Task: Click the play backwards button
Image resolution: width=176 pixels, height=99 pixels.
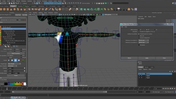Action: (170, 89)
